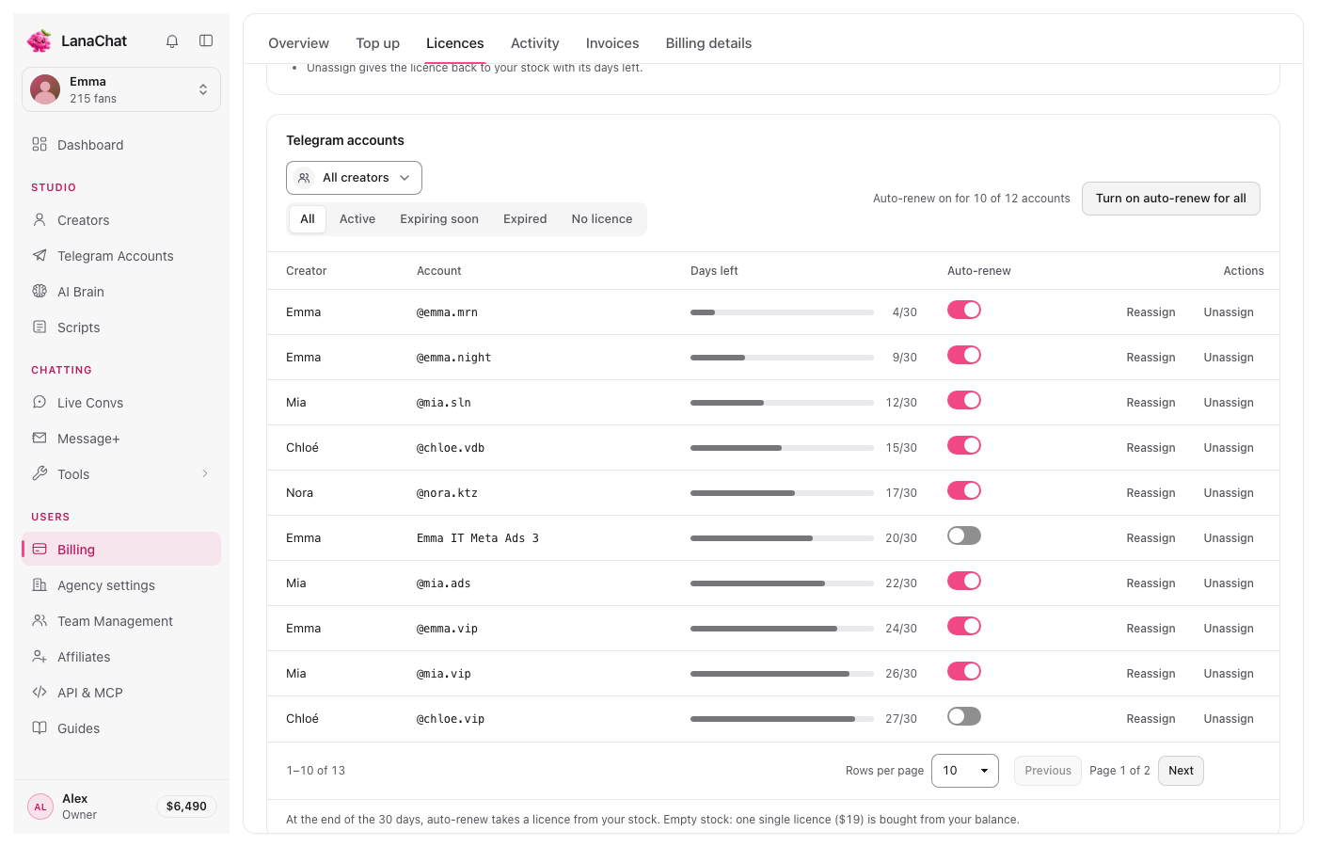1317x847 pixels.
Task: Click the Creators person icon
Action: click(x=40, y=219)
